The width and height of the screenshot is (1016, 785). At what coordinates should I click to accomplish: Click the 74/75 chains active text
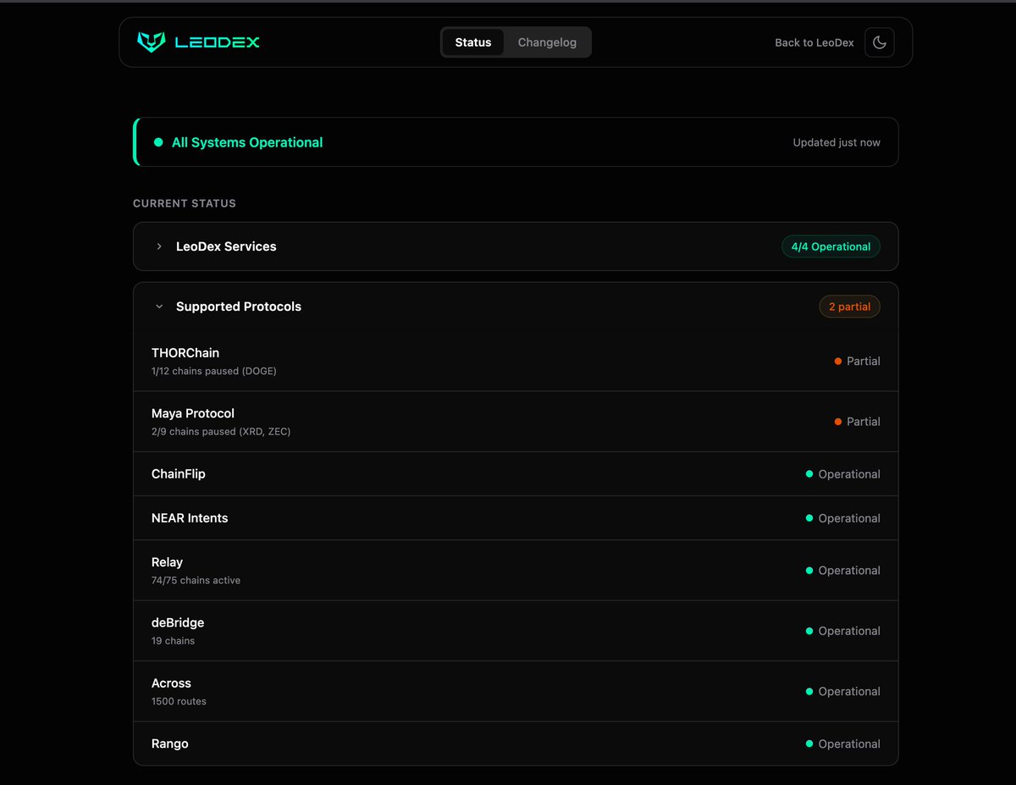(196, 580)
